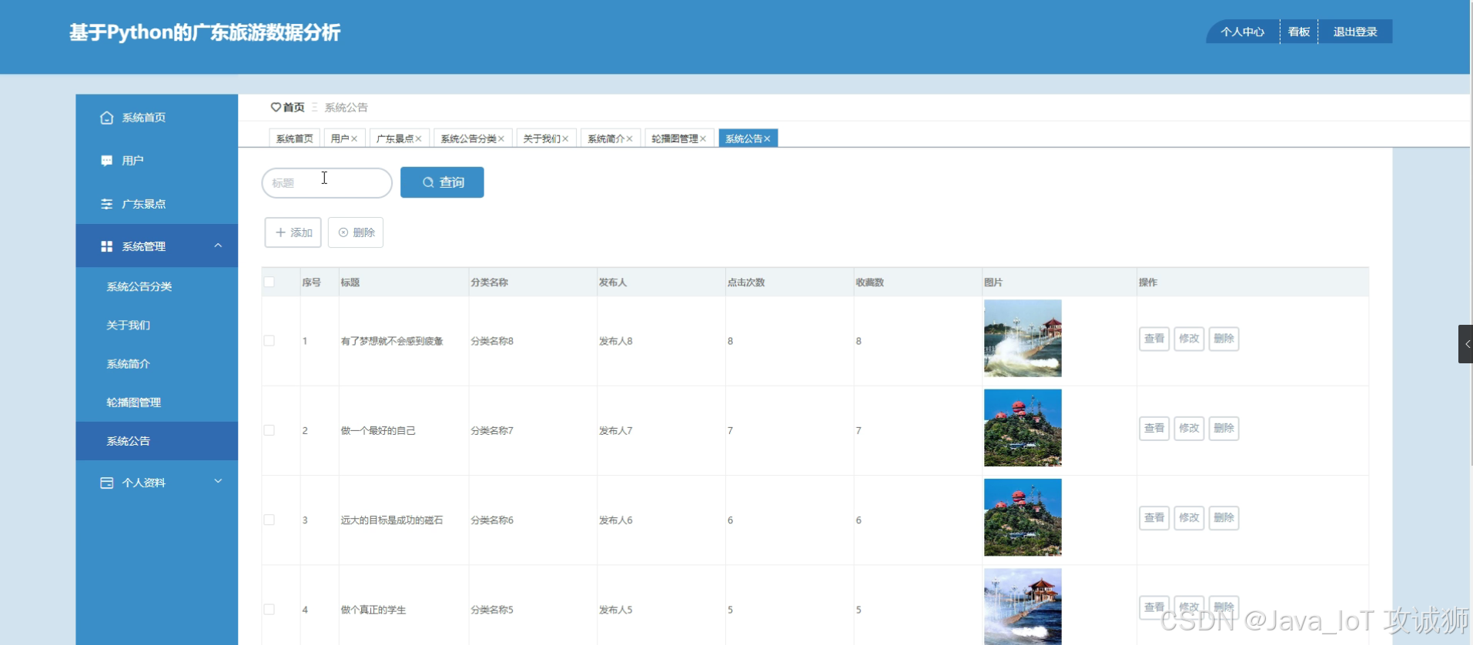Viewport: 1473px width, 645px height.
Task: Open the image thumbnail in row 发布人7
Action: [x=1023, y=428]
